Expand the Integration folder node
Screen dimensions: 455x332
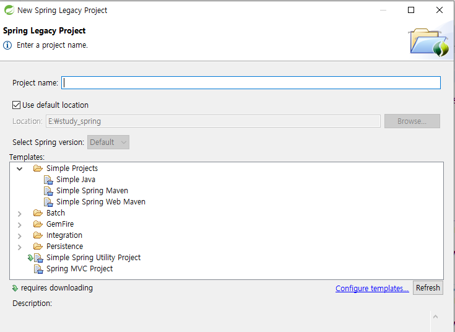pyautogui.click(x=19, y=236)
